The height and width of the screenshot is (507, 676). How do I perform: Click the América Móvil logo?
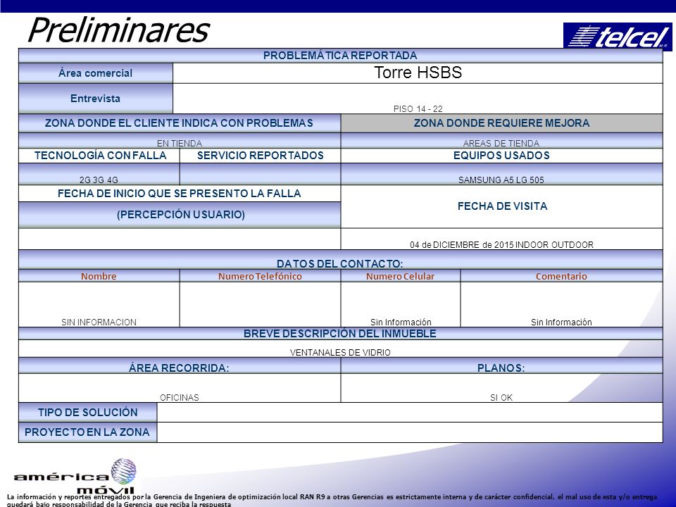[75, 476]
